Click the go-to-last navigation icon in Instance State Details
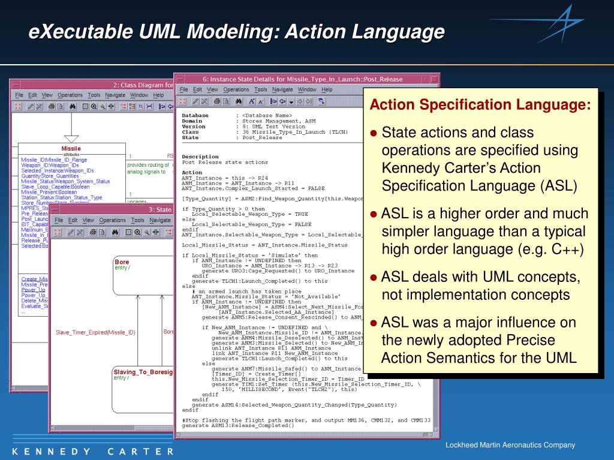The width and height of the screenshot is (614, 460). (x=309, y=101)
